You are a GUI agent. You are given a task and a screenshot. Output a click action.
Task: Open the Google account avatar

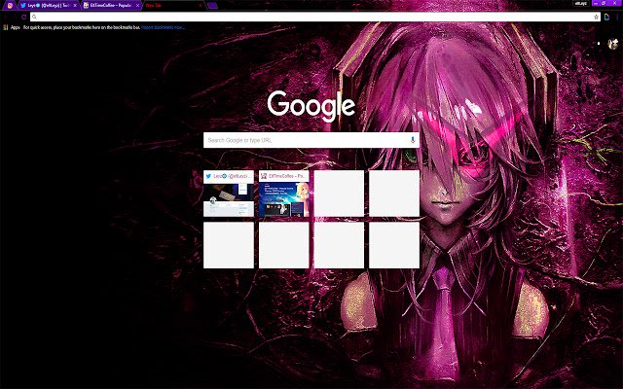click(613, 44)
